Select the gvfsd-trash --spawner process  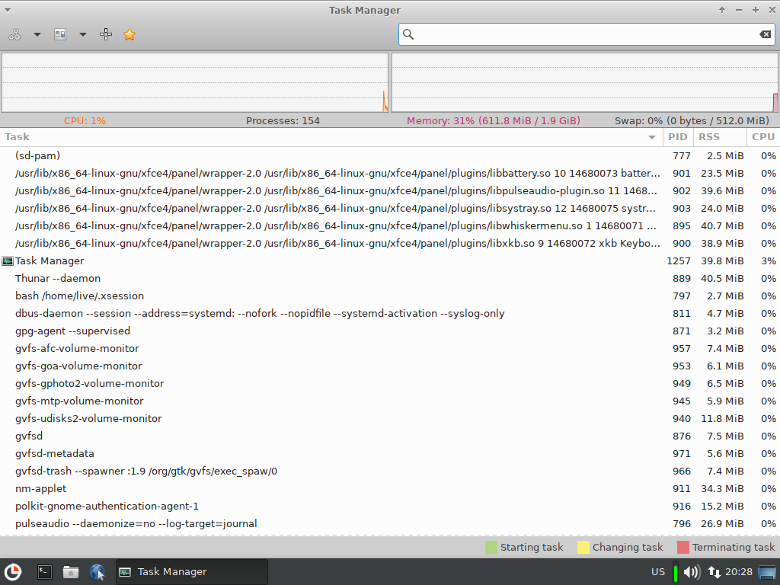[390, 471]
